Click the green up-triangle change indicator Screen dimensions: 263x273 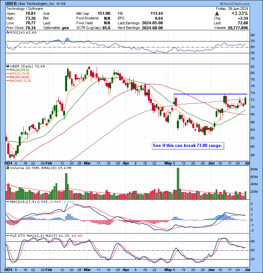[217, 13]
